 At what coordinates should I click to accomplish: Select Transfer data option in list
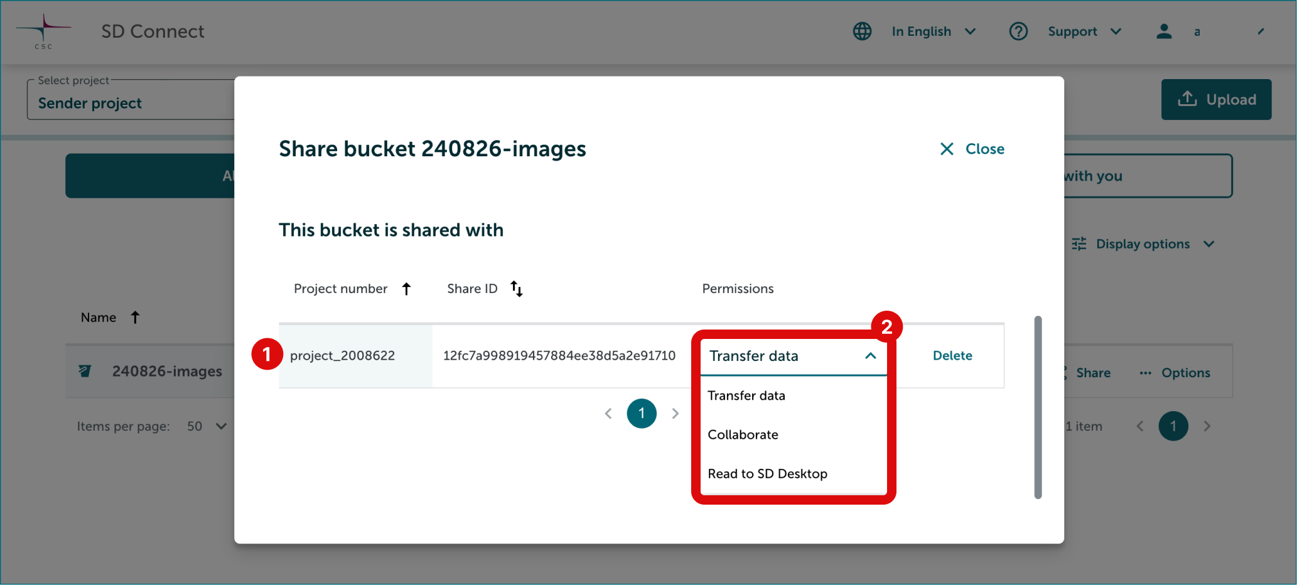(x=794, y=395)
